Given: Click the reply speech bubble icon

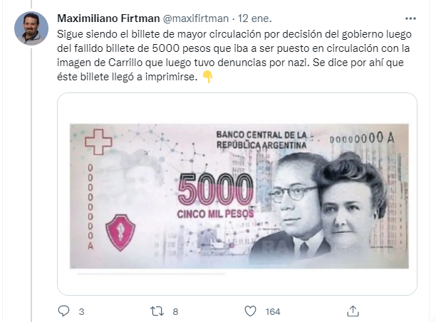Looking at the screenshot, I should coord(63,311).
